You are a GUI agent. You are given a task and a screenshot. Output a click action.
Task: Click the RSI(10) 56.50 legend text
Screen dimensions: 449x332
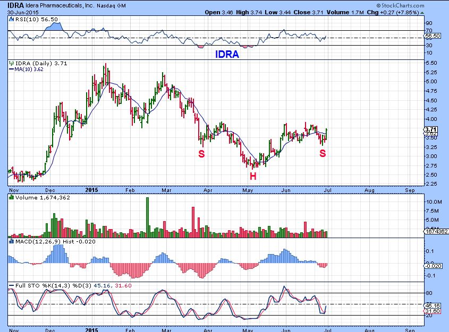[36, 19]
